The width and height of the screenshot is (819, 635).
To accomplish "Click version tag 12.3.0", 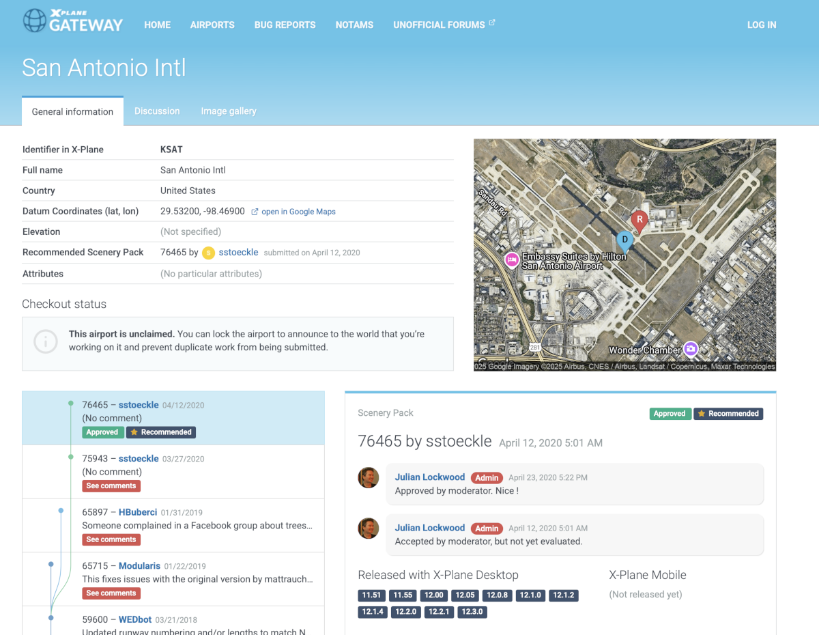I will (x=472, y=612).
